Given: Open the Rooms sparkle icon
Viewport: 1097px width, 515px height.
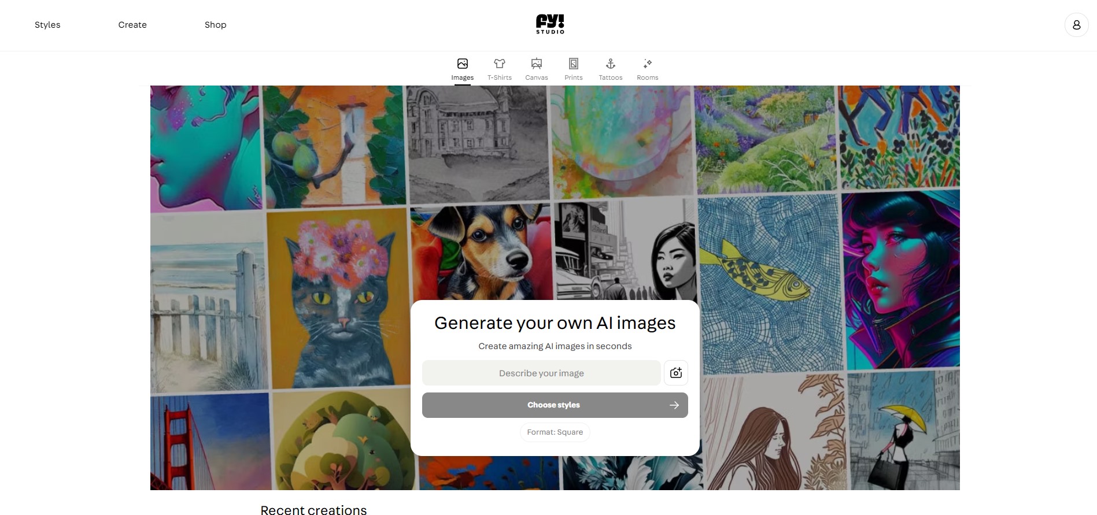Looking at the screenshot, I should pos(648,64).
